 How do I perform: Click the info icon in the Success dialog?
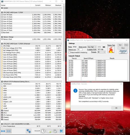click(x=75, y=91)
